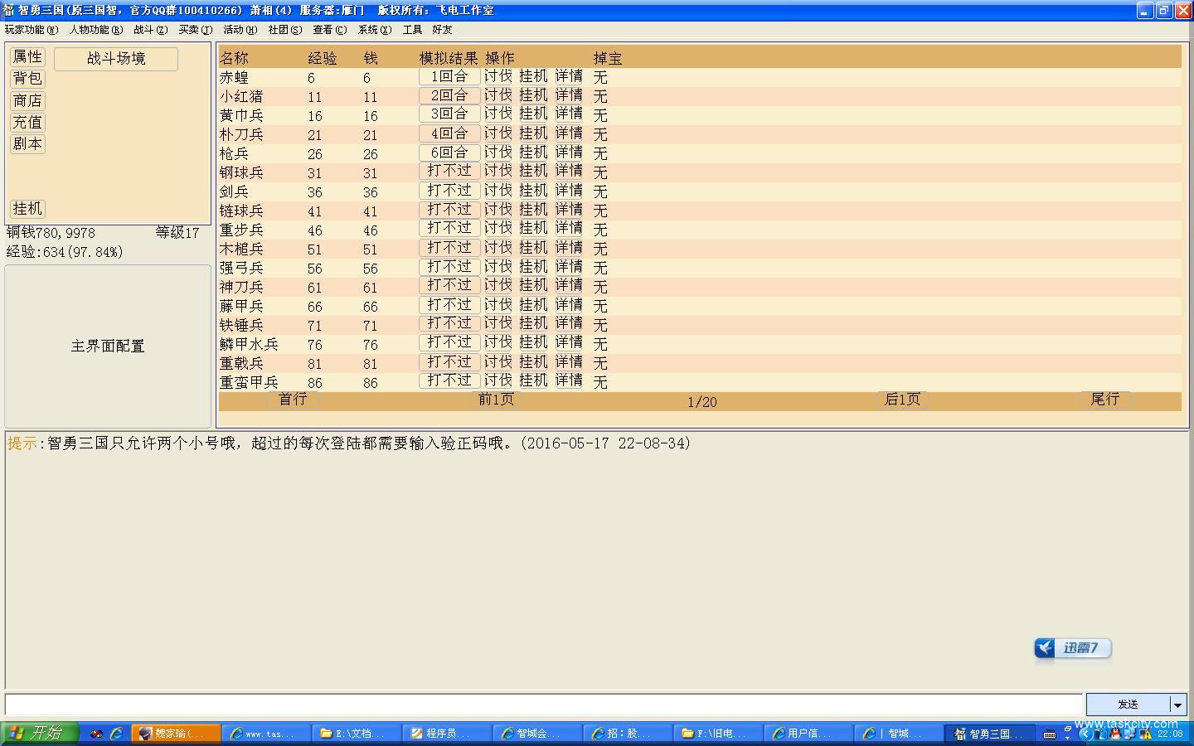Screen dimensions: 1194x746
Task: Click the 发送 send button
Action: point(1128,705)
